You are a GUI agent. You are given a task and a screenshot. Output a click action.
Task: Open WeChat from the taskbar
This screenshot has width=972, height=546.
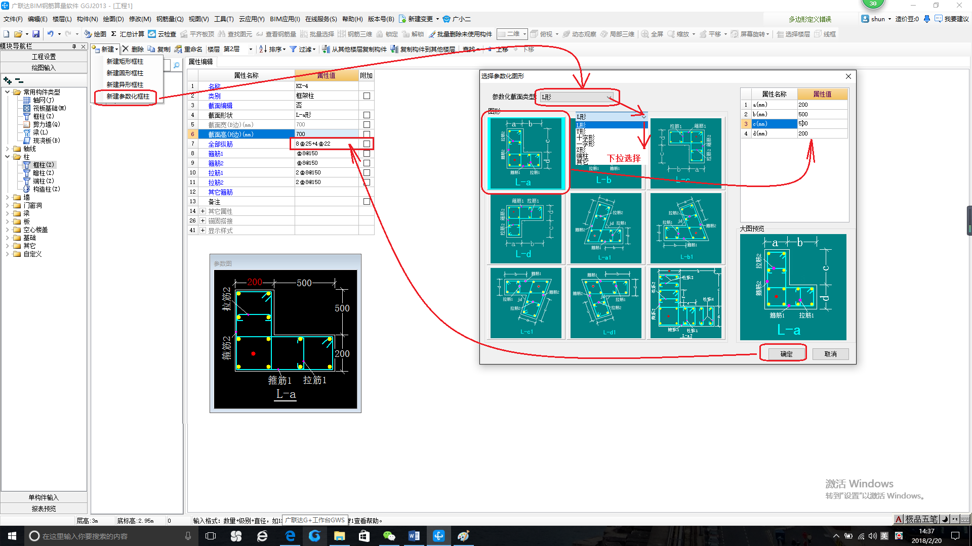pos(389,536)
